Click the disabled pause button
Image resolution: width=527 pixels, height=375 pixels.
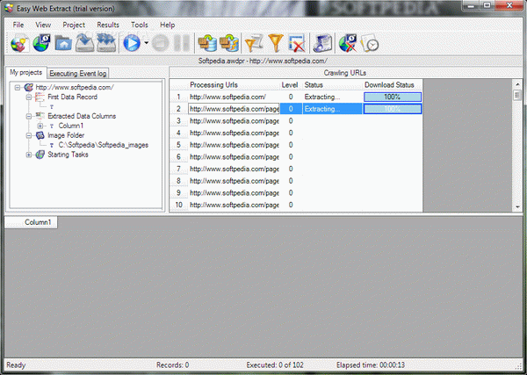tap(182, 44)
